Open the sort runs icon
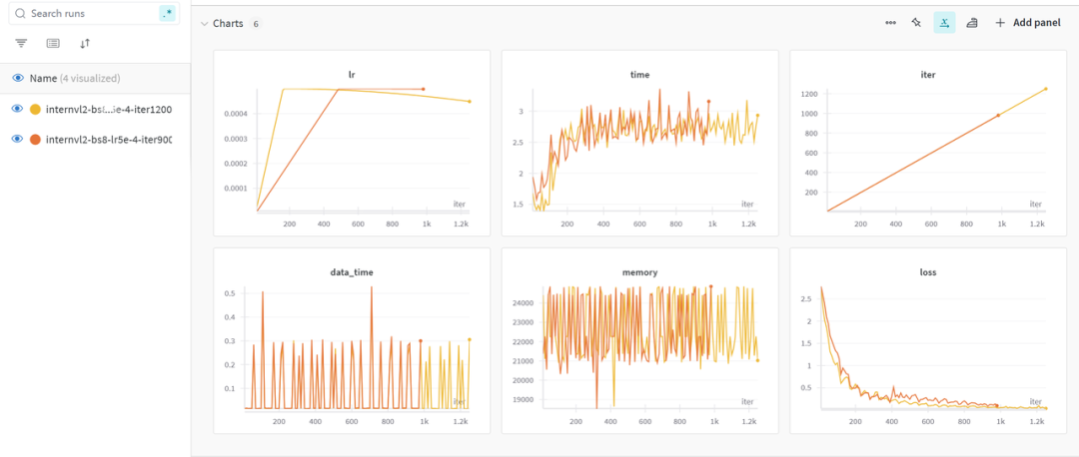1079x457 pixels. (x=85, y=43)
